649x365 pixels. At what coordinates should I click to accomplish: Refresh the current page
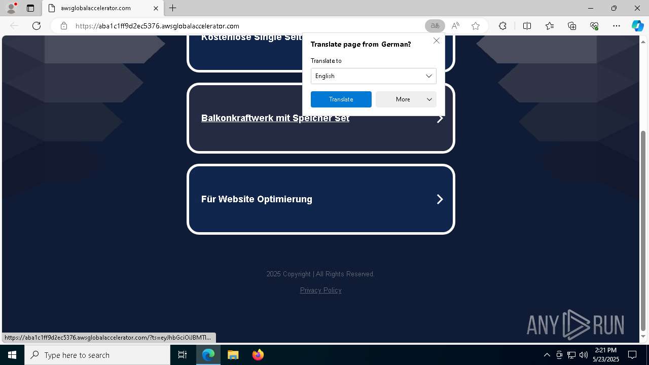pos(37,26)
